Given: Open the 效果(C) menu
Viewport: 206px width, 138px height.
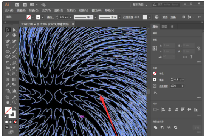Looking at the screenshot, I should point(71,11).
